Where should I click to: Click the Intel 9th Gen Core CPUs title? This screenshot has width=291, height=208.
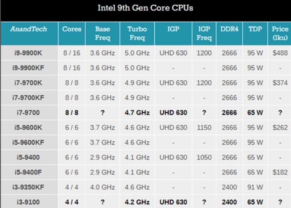(145, 8)
